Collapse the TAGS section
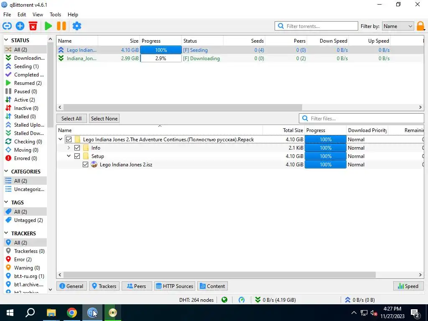The width and height of the screenshot is (428, 321). point(6,202)
